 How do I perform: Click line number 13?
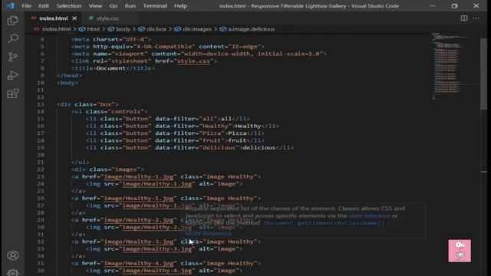(41, 104)
